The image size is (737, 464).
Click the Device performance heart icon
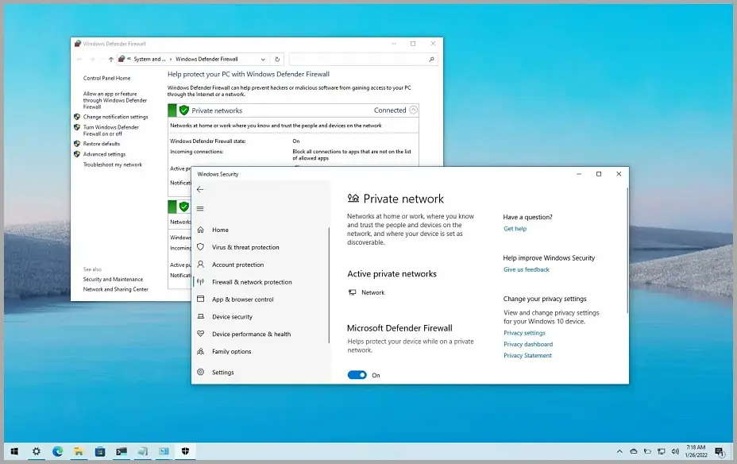point(201,334)
